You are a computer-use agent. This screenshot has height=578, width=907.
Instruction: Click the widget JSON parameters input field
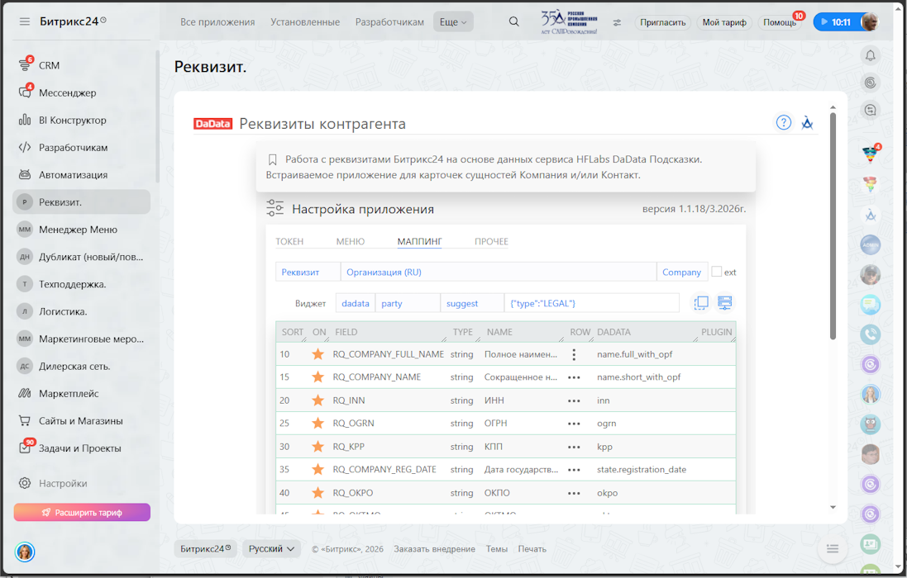coord(591,303)
